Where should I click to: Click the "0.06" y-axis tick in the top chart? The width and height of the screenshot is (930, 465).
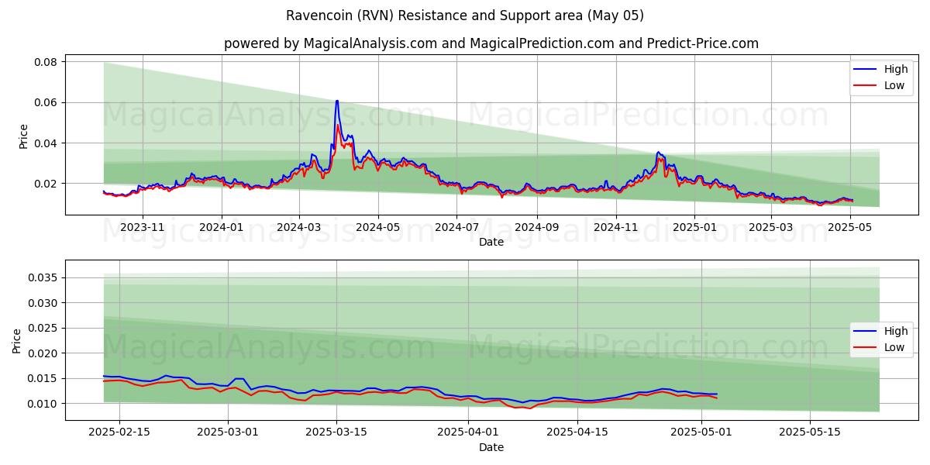point(46,102)
